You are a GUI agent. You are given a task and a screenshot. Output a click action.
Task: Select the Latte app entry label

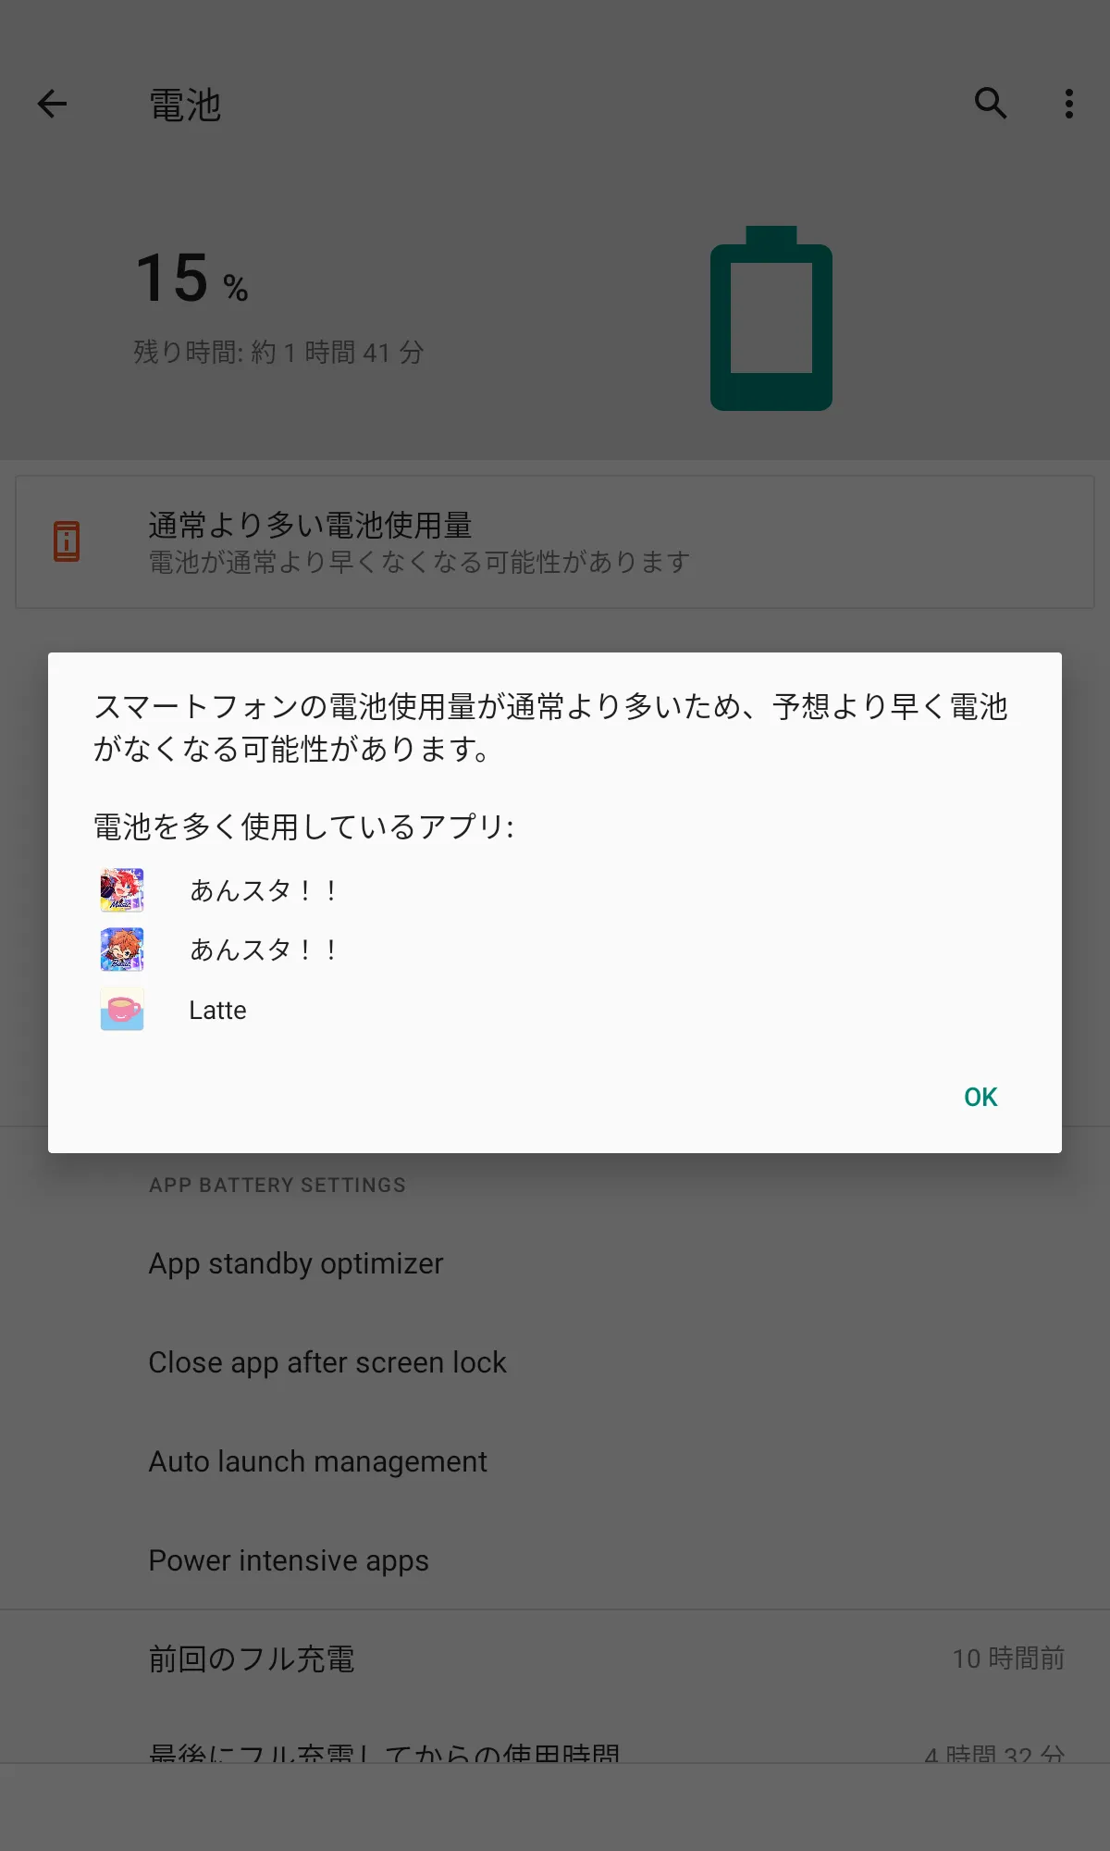tap(217, 1010)
